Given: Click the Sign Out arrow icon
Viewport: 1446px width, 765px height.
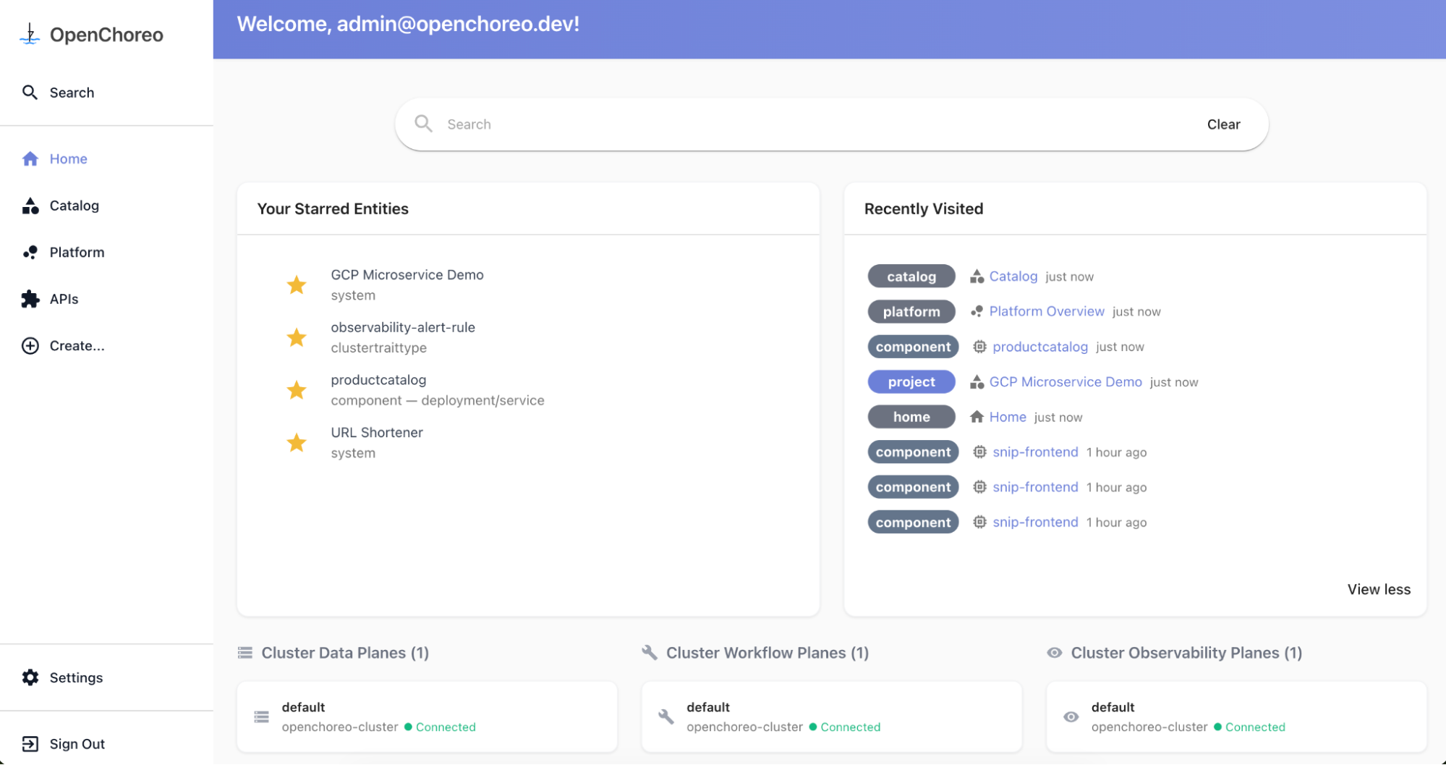Looking at the screenshot, I should 30,744.
